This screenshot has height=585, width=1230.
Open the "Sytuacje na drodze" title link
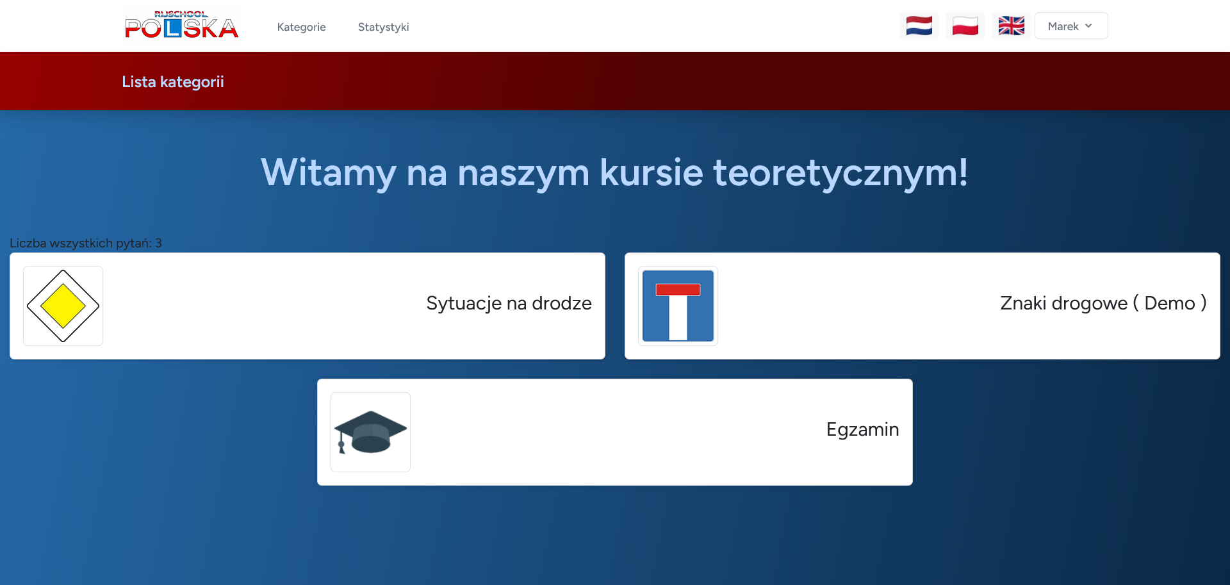509,303
